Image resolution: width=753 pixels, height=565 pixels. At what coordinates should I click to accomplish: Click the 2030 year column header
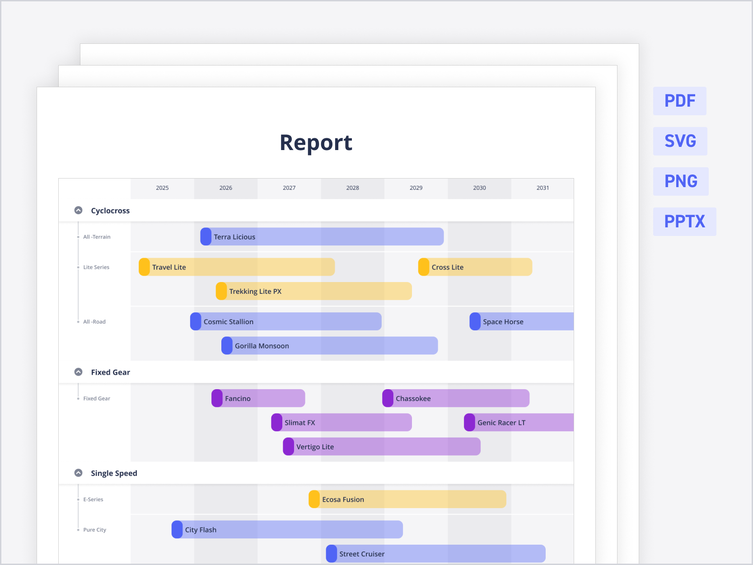[x=480, y=188]
